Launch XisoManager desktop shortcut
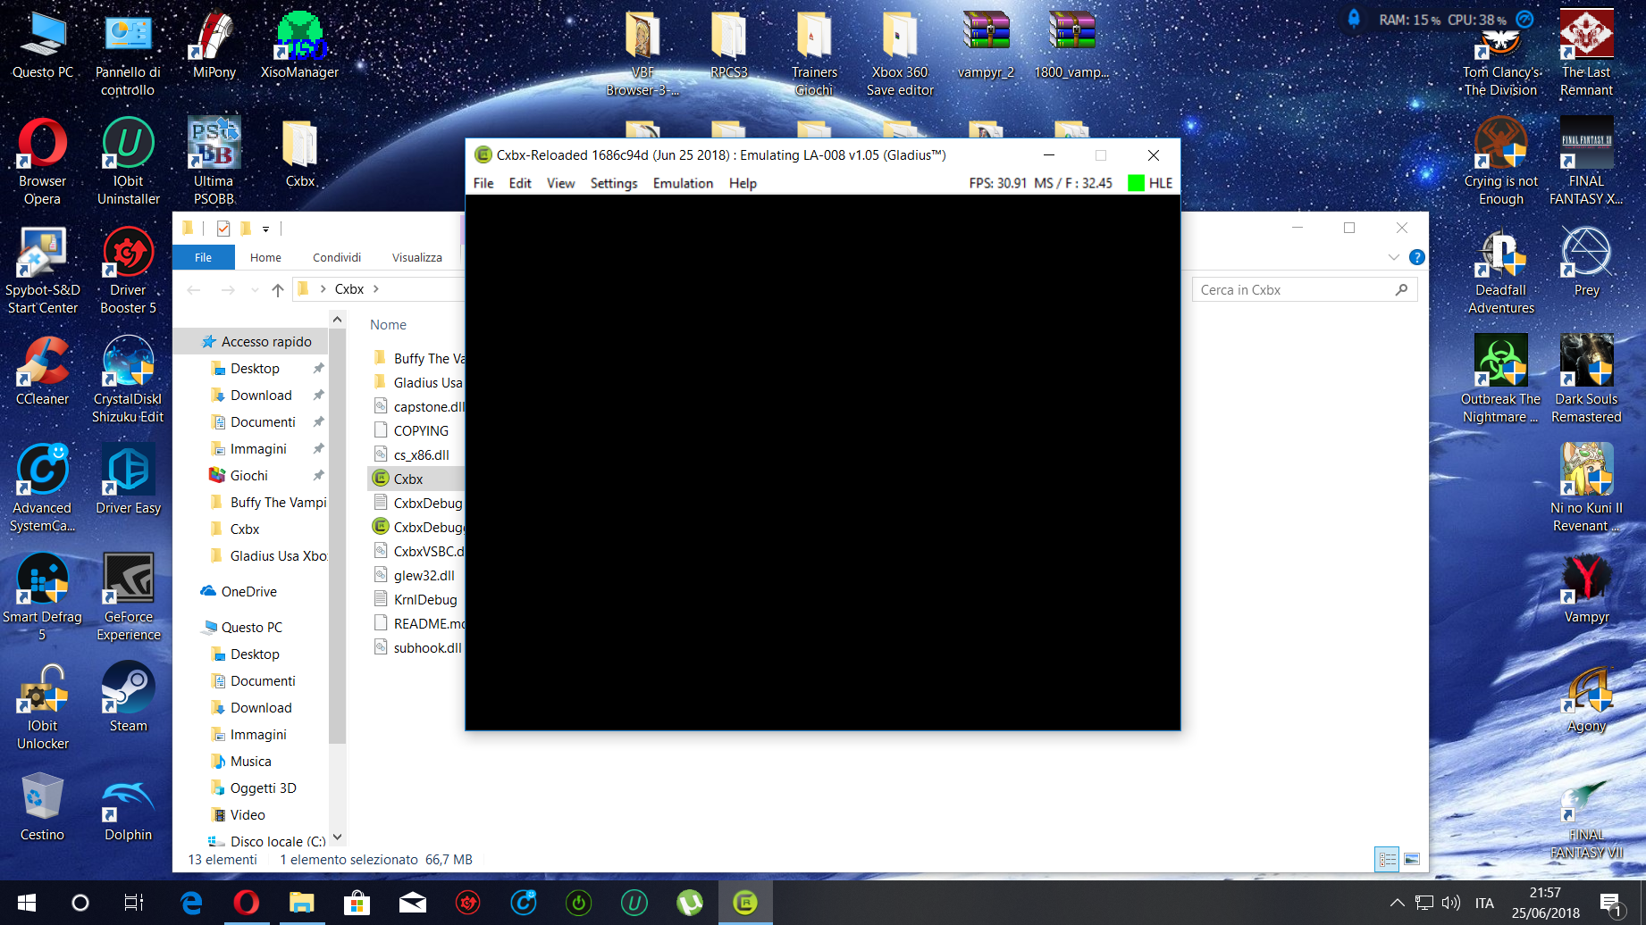1646x925 pixels. [299, 45]
